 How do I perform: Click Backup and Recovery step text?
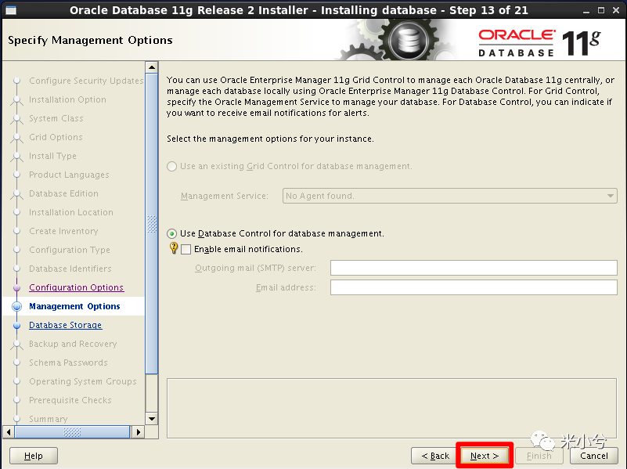pyautogui.click(x=73, y=344)
